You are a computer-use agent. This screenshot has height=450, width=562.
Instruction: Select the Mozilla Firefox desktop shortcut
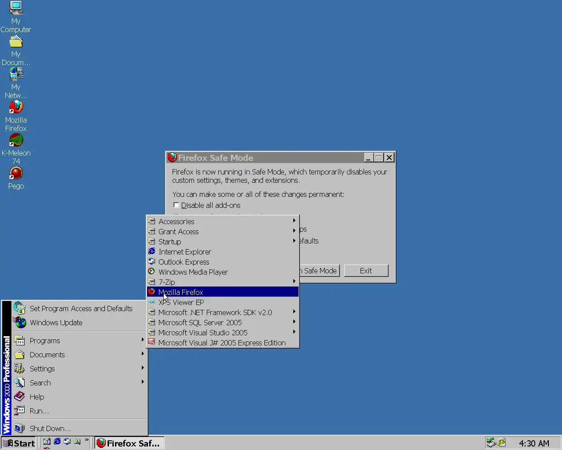[x=16, y=116]
